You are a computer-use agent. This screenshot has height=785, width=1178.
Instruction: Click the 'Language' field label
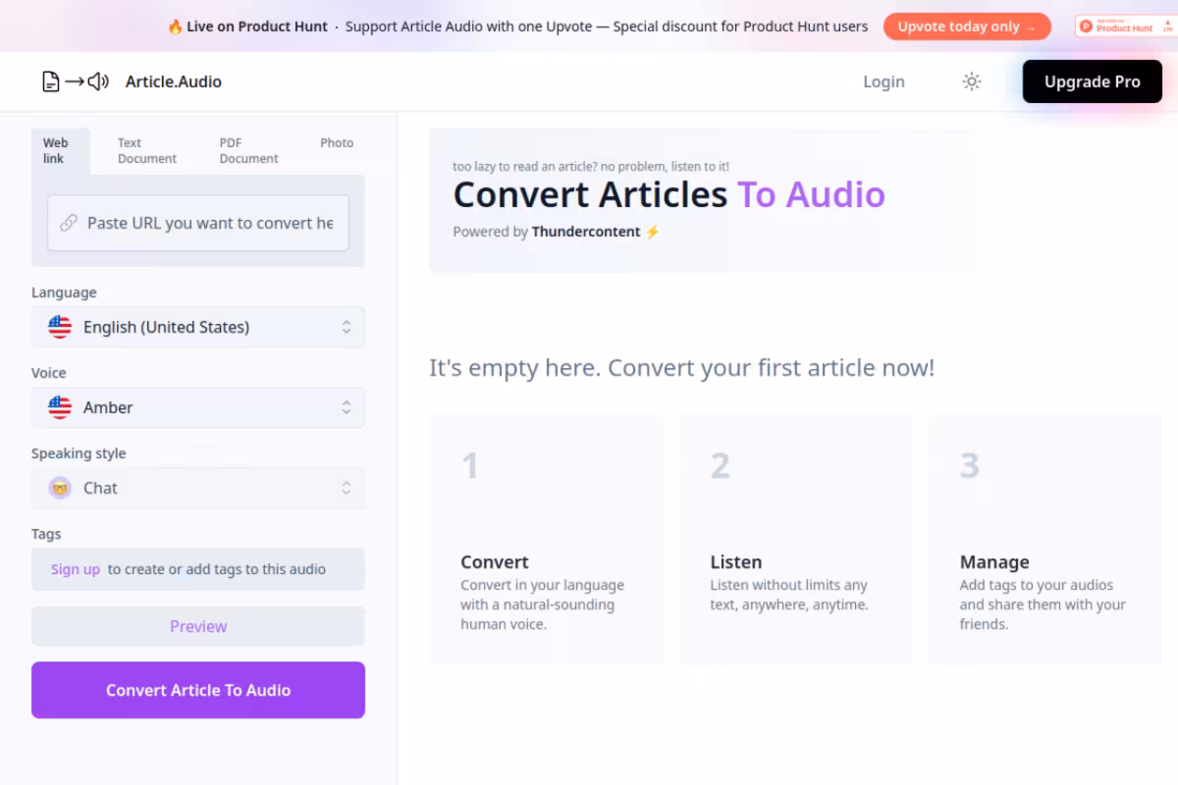click(x=64, y=292)
